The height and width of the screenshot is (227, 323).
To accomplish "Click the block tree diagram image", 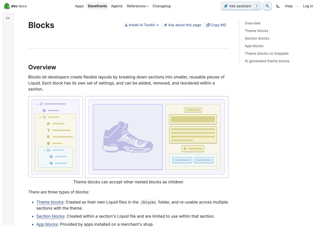I will (x=56, y=137).
